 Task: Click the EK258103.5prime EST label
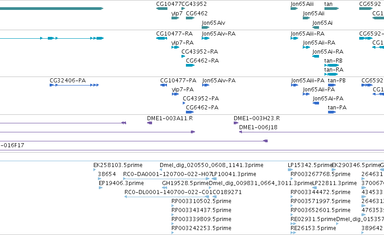pos(118,165)
